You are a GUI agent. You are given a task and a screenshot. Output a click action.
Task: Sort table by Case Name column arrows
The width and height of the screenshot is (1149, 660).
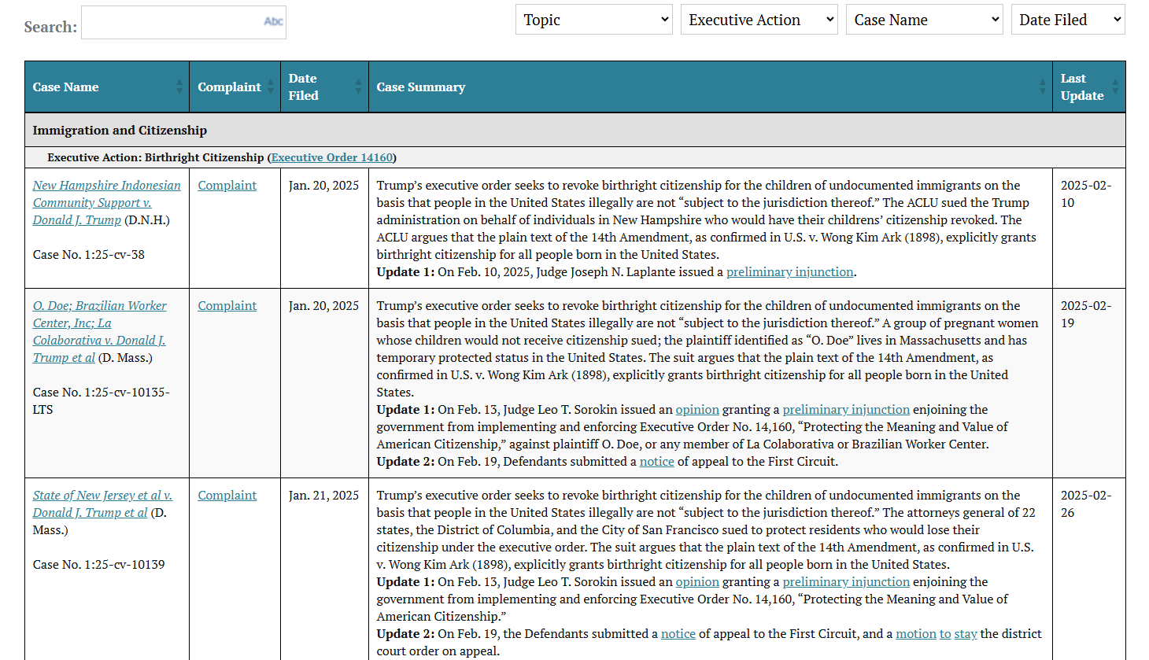click(179, 87)
